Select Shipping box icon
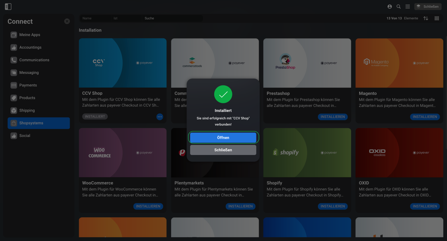This screenshot has width=447, height=241. pos(13,111)
